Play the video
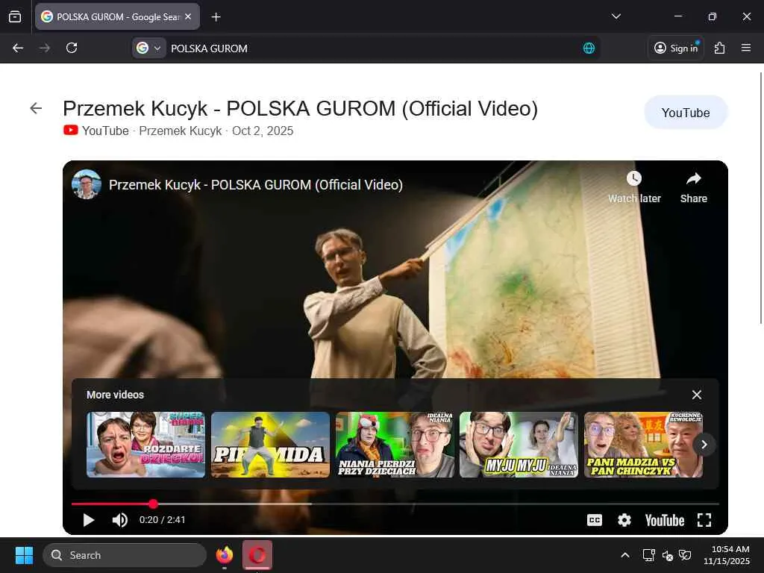The width and height of the screenshot is (764, 573). click(x=88, y=520)
